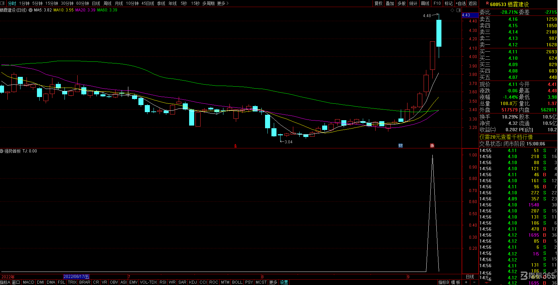Screen dimensions: 558x285
Task: Select the TRIX indicator
Action: click(x=72, y=282)
